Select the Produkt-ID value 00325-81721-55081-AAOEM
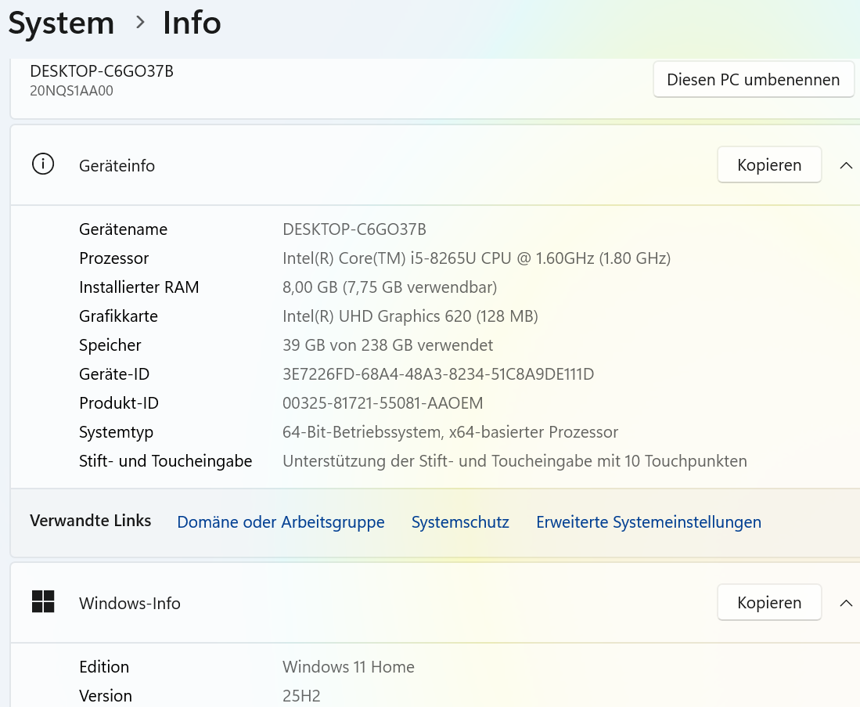This screenshot has height=707, width=860. pos(383,403)
